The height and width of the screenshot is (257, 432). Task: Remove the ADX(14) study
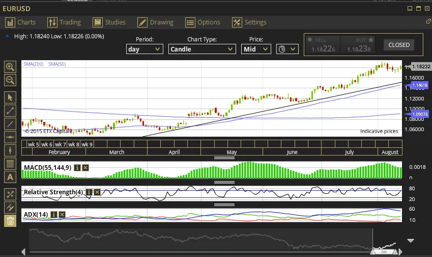[x=62, y=215]
